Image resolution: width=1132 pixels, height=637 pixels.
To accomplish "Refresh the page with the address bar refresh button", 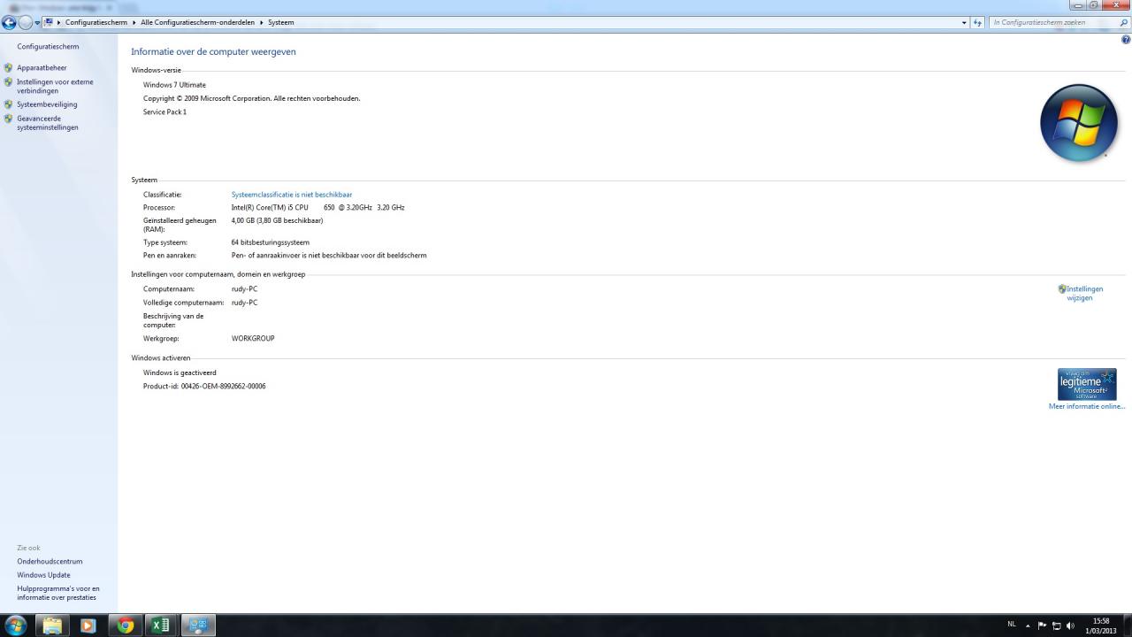I will (978, 22).
